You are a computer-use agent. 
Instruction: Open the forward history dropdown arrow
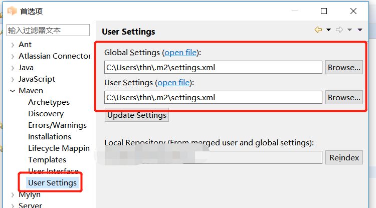click(350, 30)
